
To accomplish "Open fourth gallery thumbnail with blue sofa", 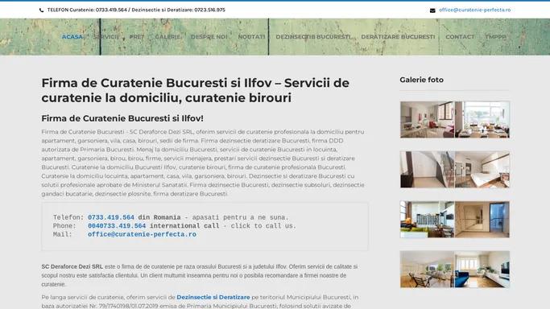I will [x=455, y=269].
